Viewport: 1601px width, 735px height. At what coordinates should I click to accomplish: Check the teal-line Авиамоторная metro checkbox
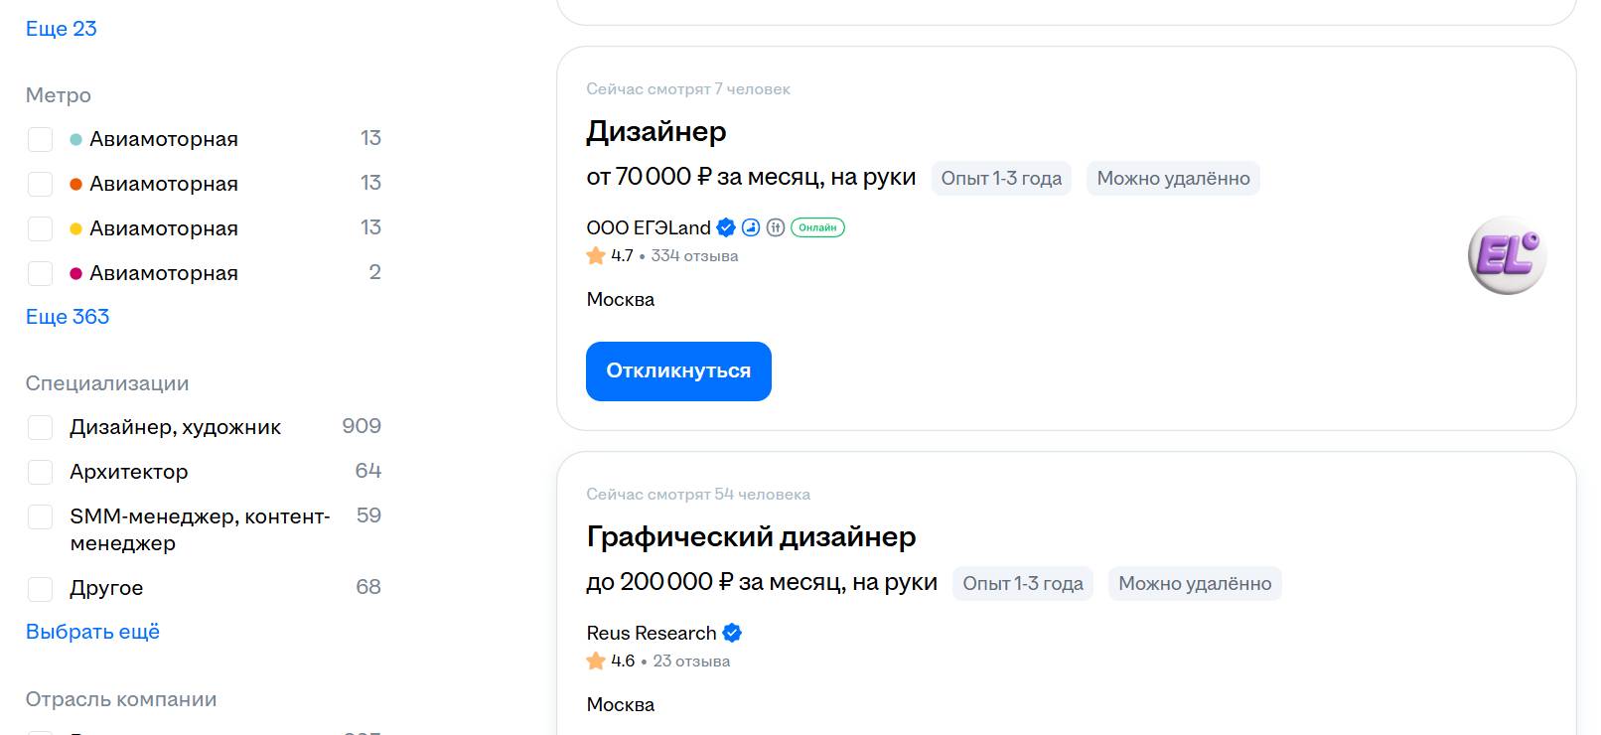40,139
